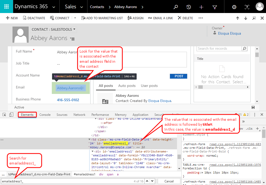Image resolution: width=266 pixels, height=185 pixels.
Task: Switch to the Console tab in DevTools
Action: pos(45,114)
